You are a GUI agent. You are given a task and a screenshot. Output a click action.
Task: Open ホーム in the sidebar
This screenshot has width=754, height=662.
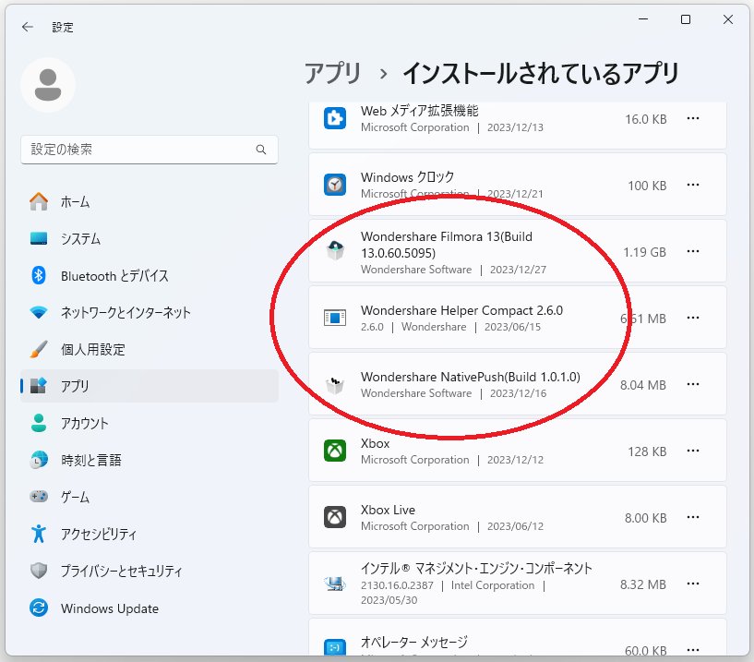pos(150,202)
